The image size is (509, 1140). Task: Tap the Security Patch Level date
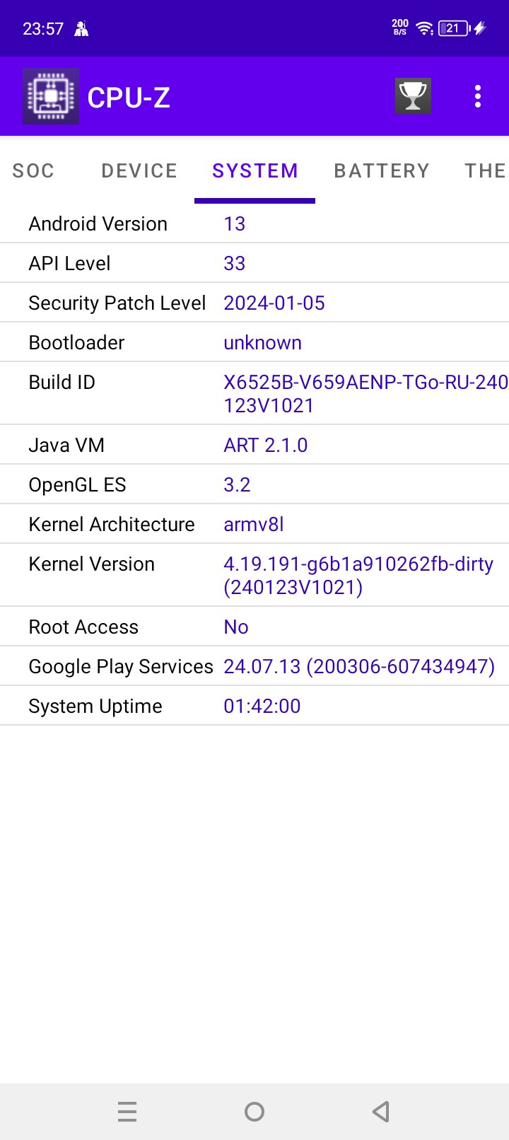274,303
